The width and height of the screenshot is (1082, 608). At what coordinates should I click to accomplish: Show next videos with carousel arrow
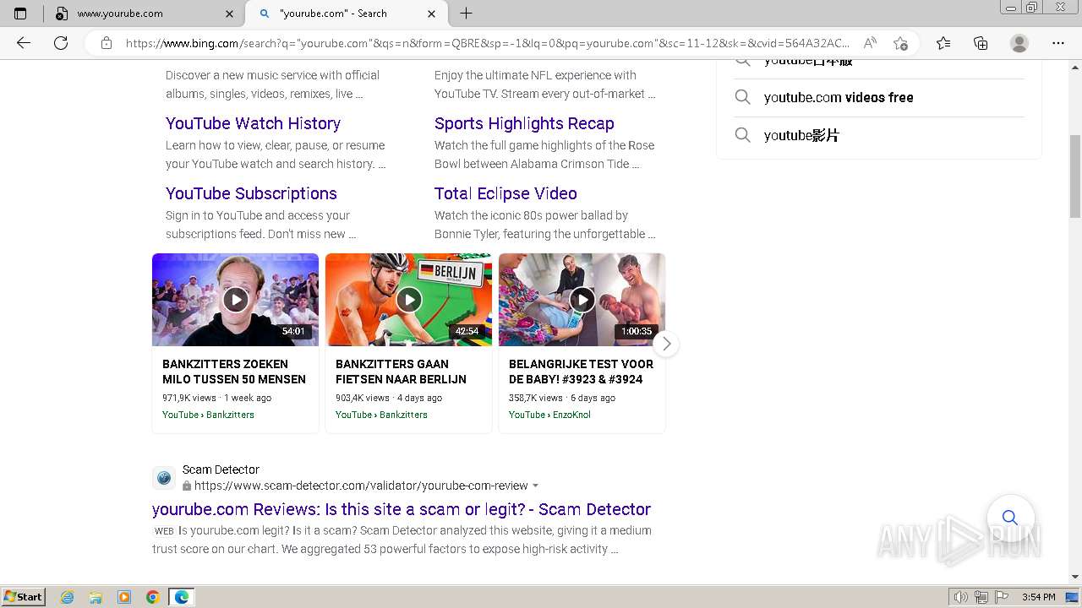click(x=666, y=344)
